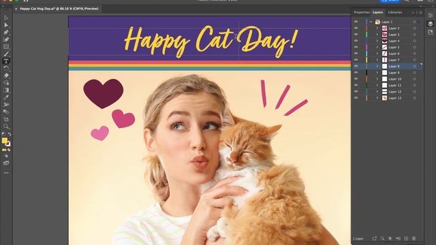Select the Rectangle tool

pyautogui.click(x=6, y=47)
